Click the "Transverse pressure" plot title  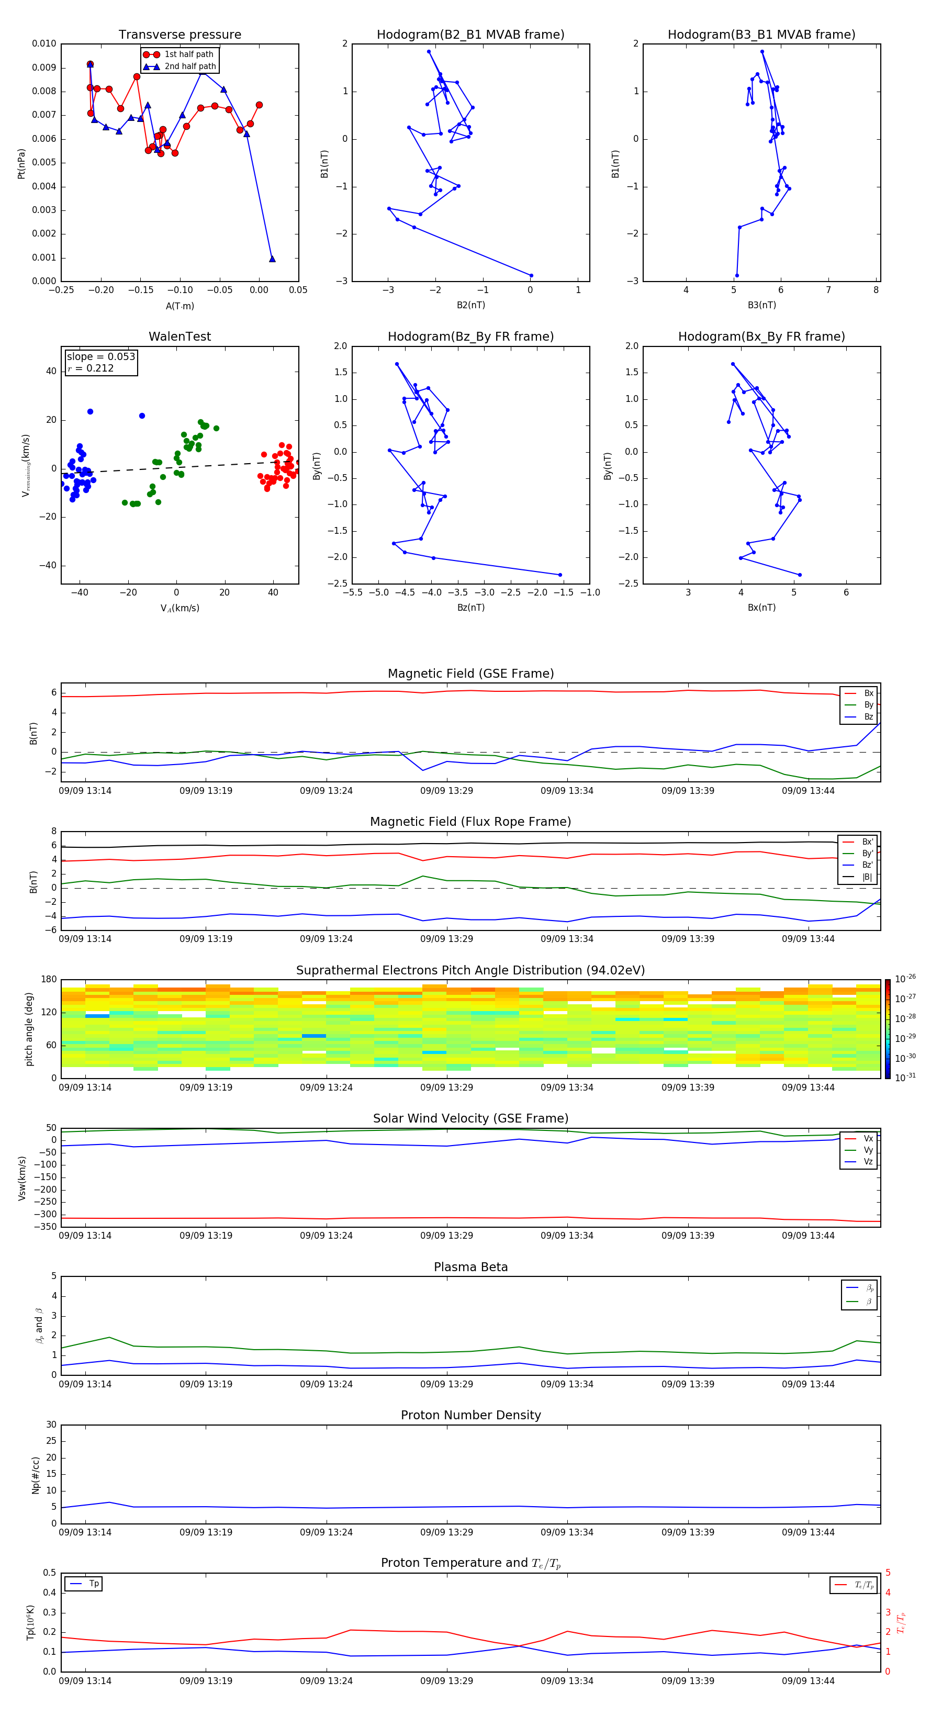(180, 35)
